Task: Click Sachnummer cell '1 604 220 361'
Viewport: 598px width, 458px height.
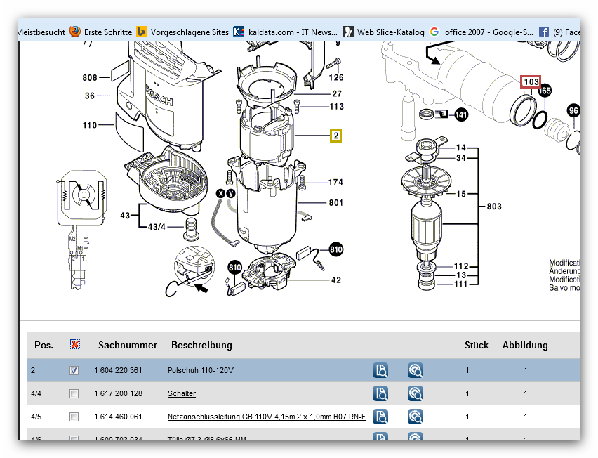Action: point(118,370)
